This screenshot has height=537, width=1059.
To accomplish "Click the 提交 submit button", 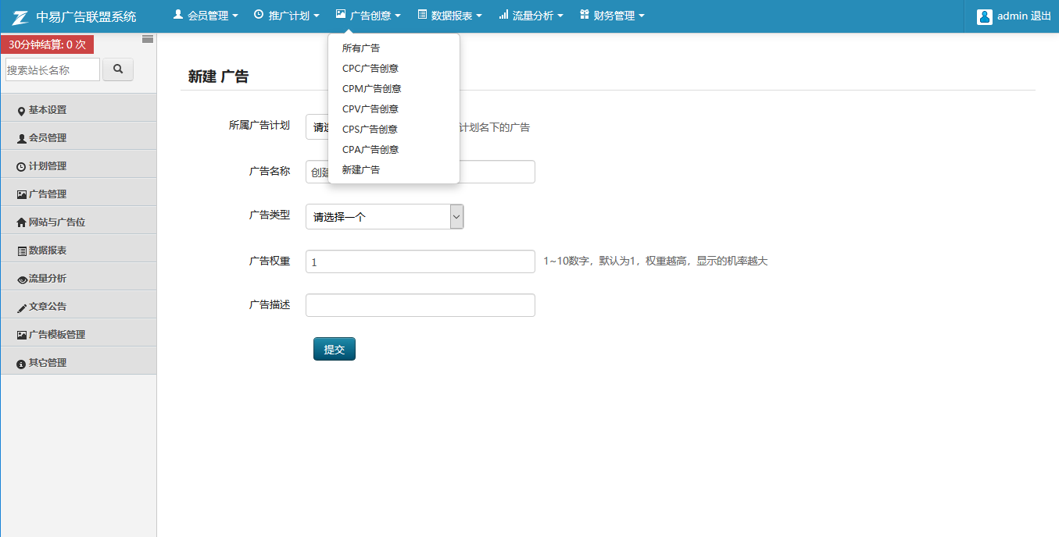I will pyautogui.click(x=335, y=350).
